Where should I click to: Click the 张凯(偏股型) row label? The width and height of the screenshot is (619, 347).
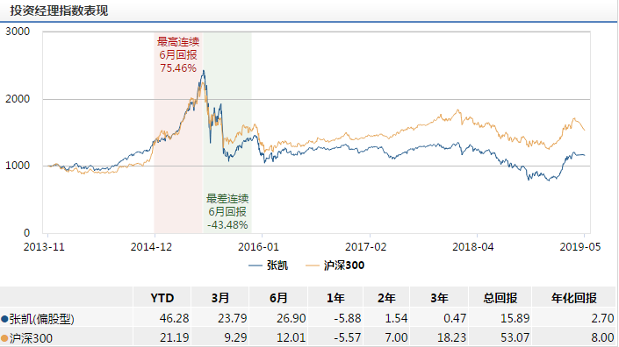click(x=41, y=319)
